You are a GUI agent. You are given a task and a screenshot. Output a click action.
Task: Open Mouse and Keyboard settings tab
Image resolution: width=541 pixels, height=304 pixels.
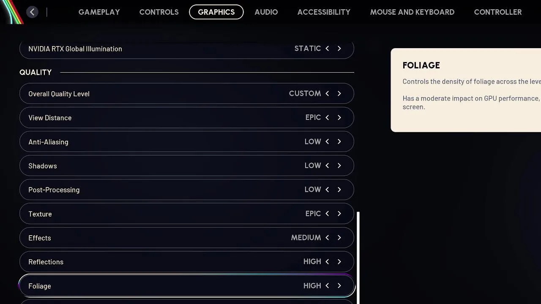point(412,12)
